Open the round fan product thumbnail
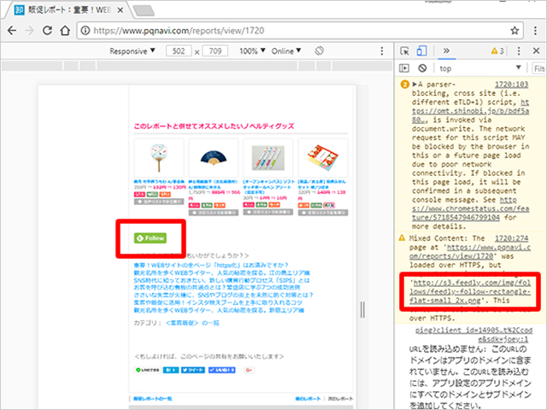 (159, 158)
